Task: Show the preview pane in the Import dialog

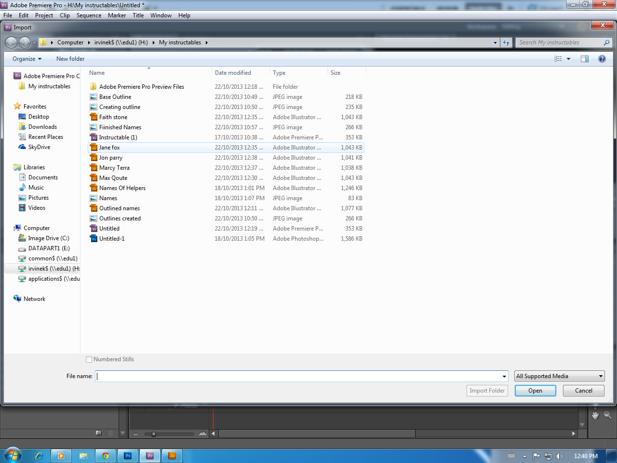Action: click(x=585, y=58)
